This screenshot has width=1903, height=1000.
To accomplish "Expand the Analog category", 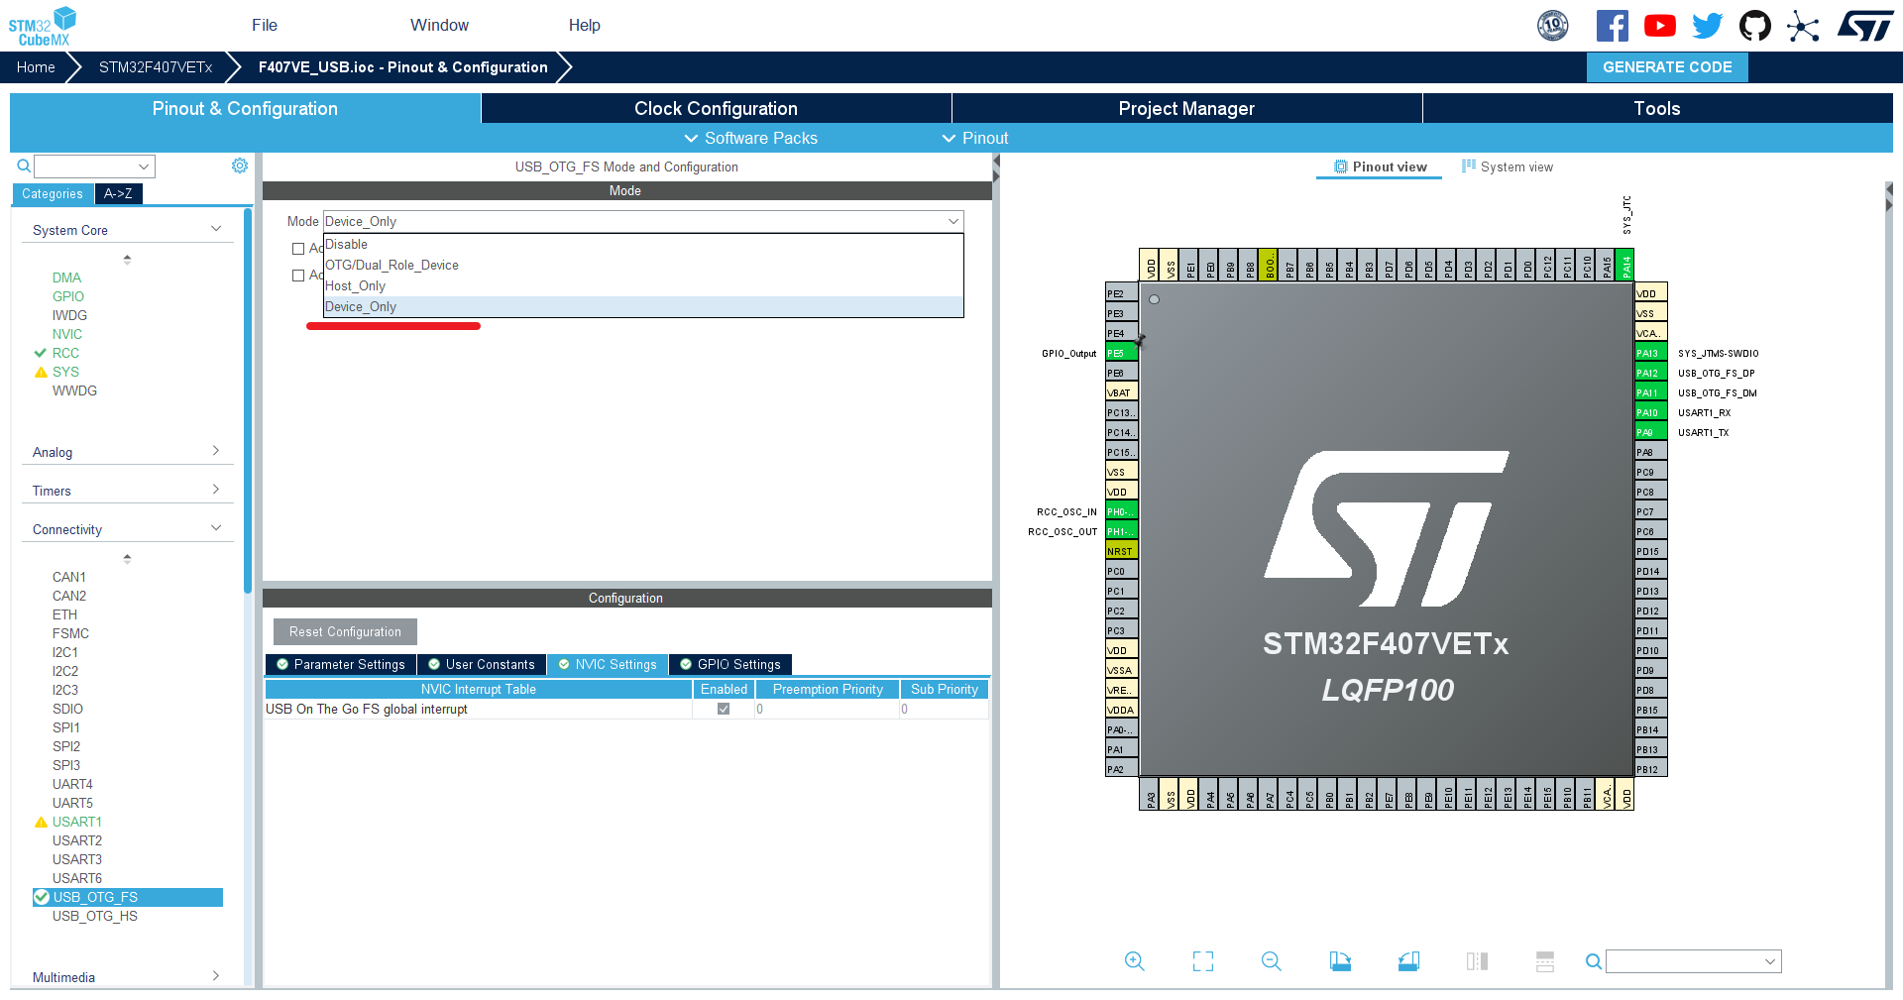I will [127, 452].
